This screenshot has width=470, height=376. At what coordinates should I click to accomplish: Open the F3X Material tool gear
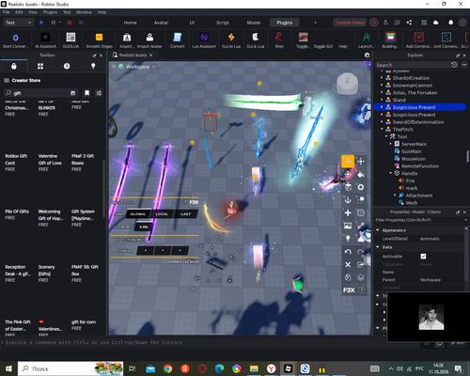point(361,187)
